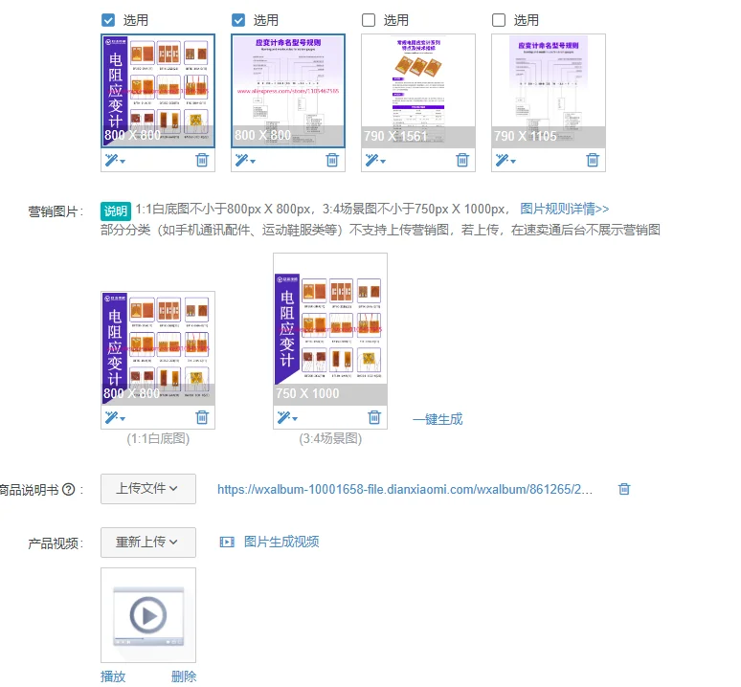Click the 790 X 1105 image thumbnail
This screenshot has height=687, width=741.
[x=549, y=91]
